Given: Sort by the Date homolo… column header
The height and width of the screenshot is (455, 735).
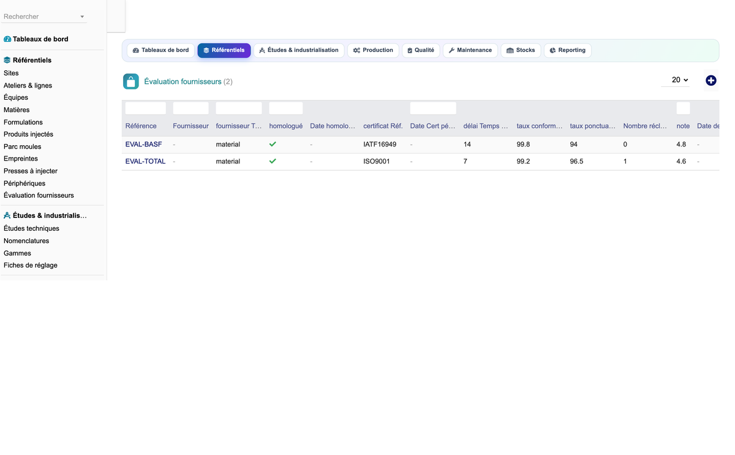Looking at the screenshot, I should coord(333,126).
